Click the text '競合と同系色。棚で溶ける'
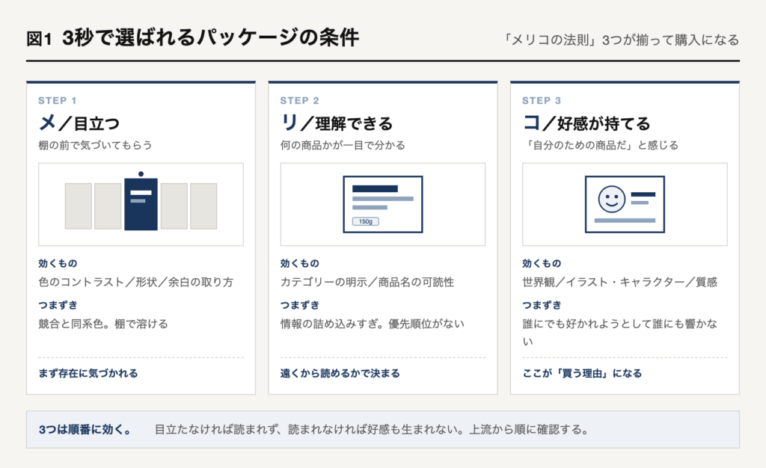Screen dimensions: 766x468 [103, 324]
